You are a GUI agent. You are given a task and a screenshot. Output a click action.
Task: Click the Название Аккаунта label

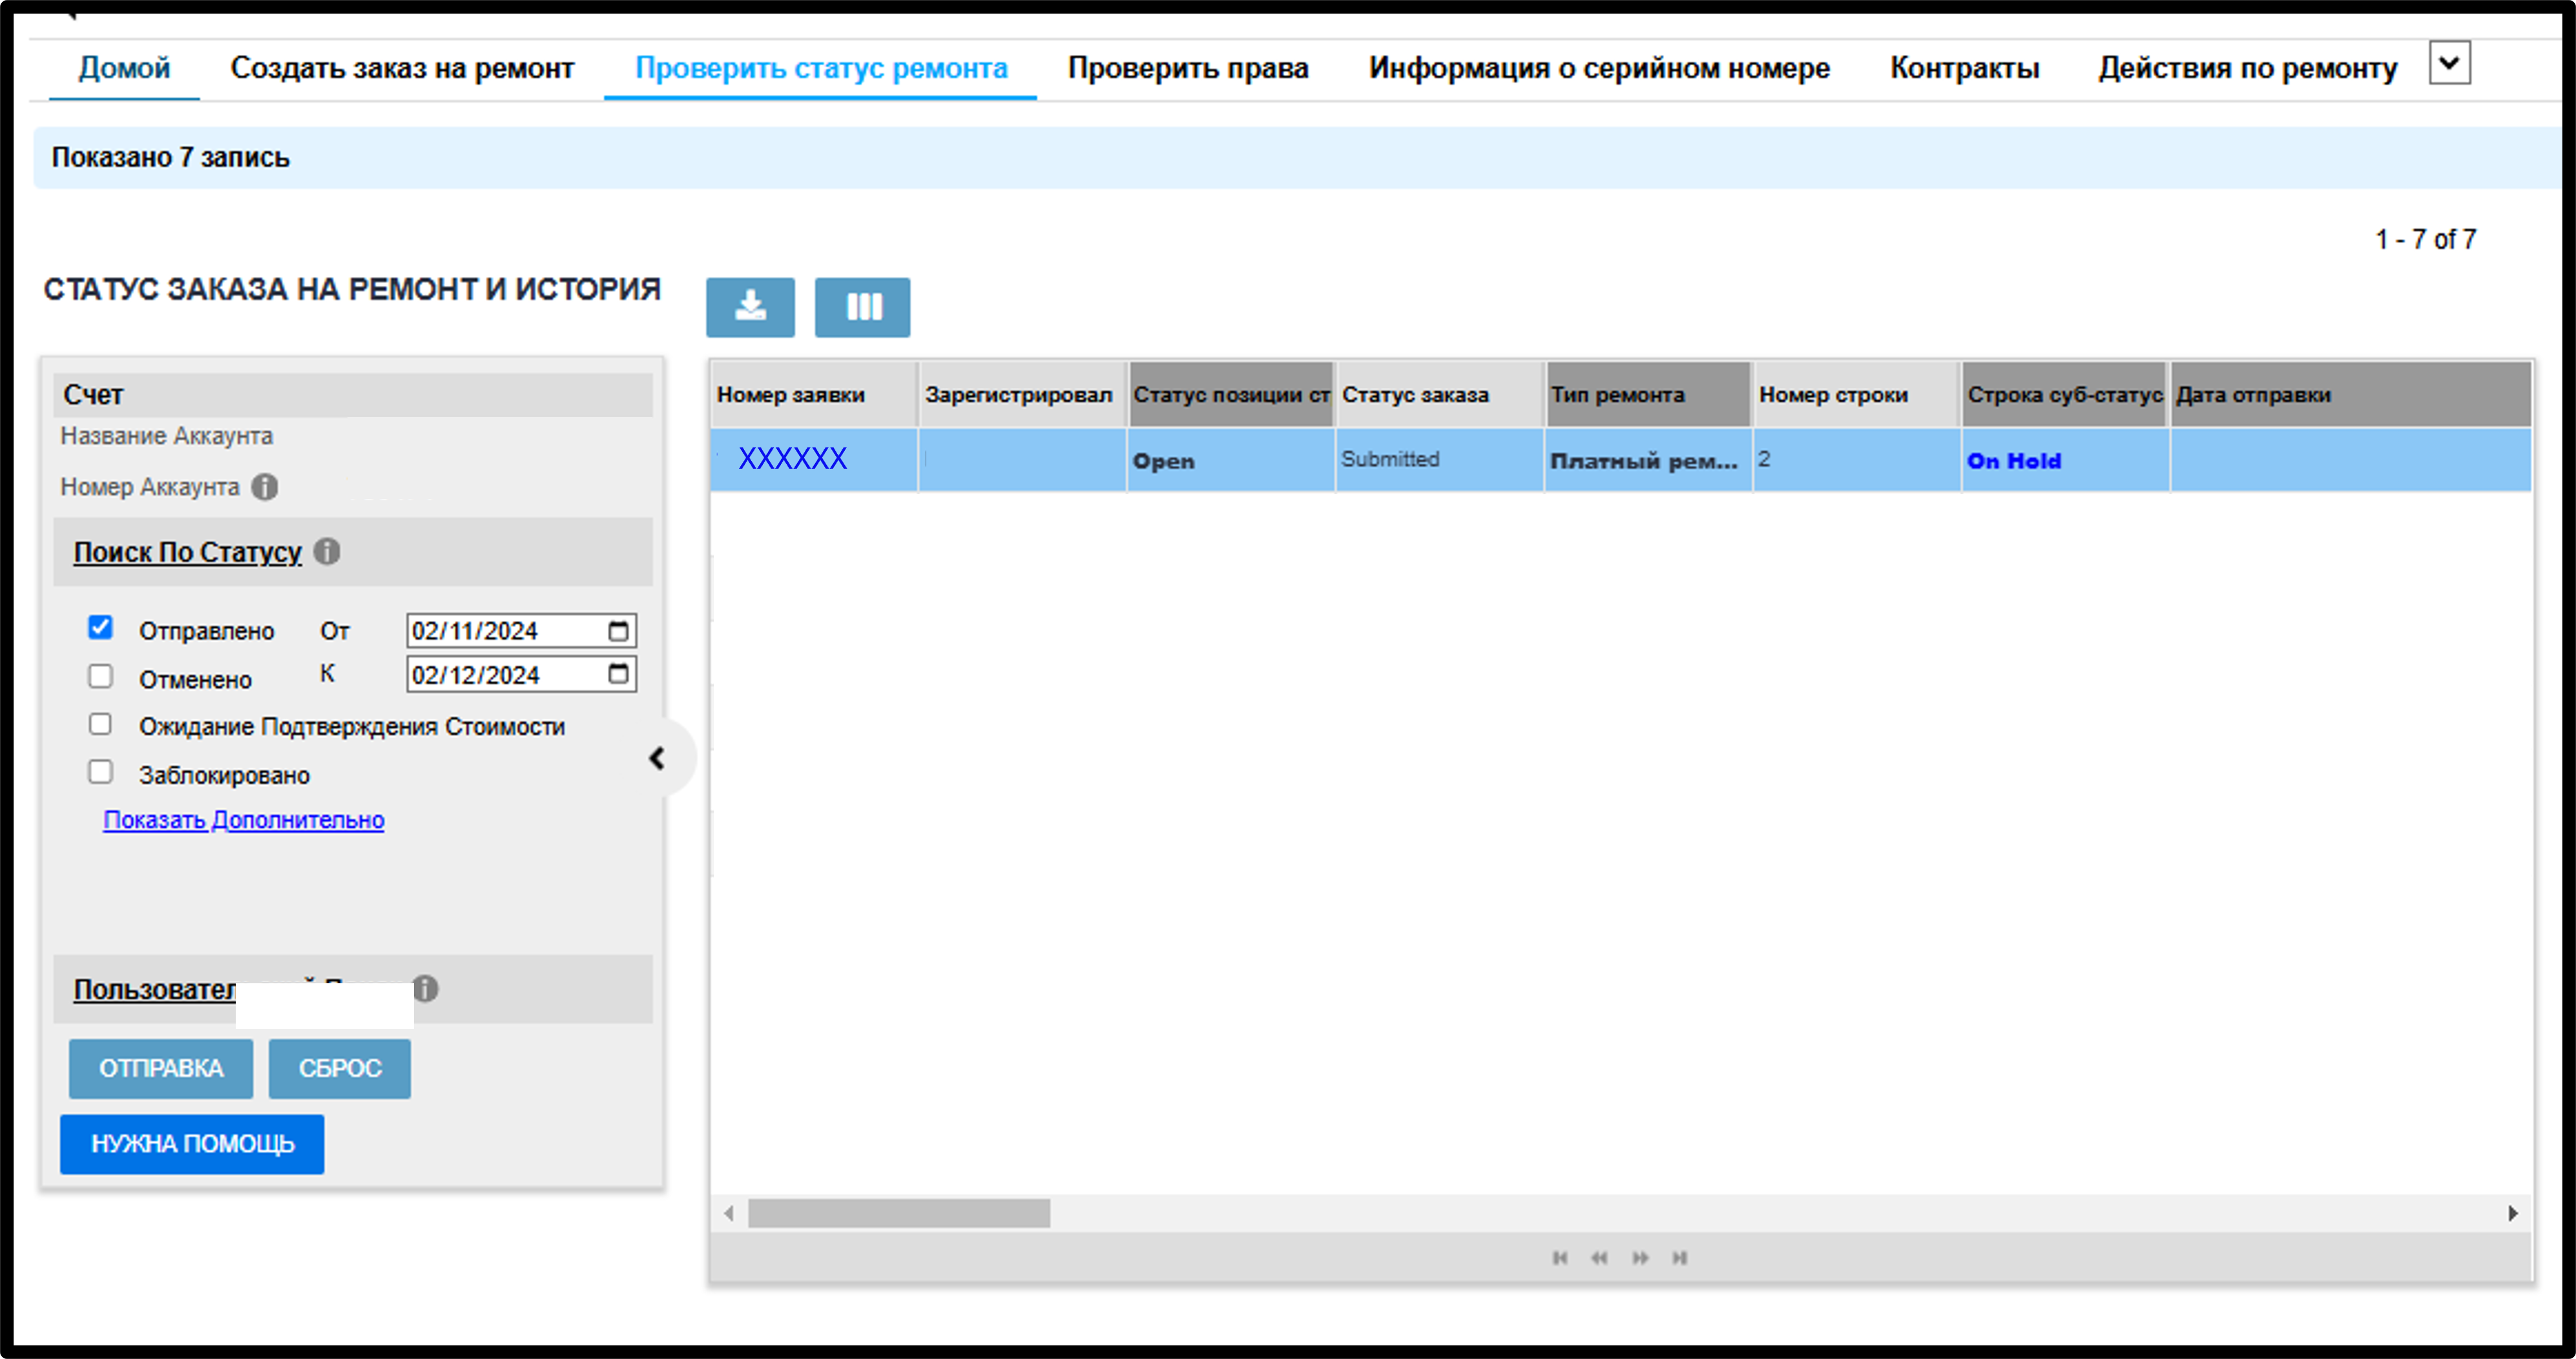(x=167, y=436)
